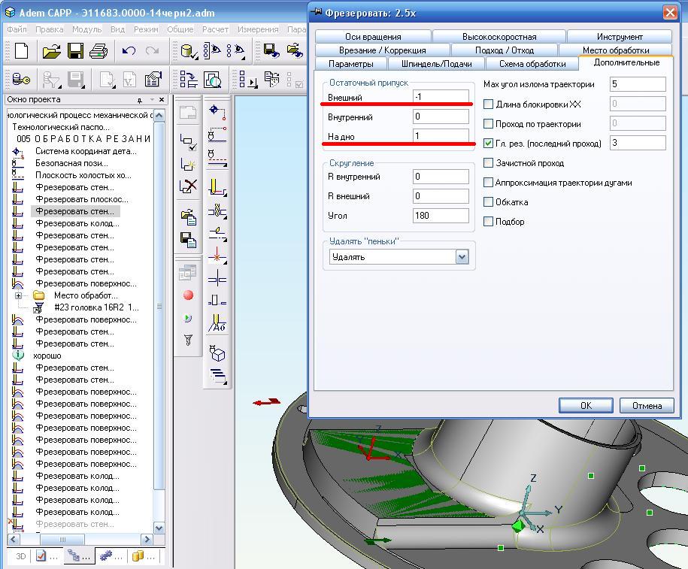Click the drill tool icon below play icon
688x569 pixels.
tap(188, 340)
